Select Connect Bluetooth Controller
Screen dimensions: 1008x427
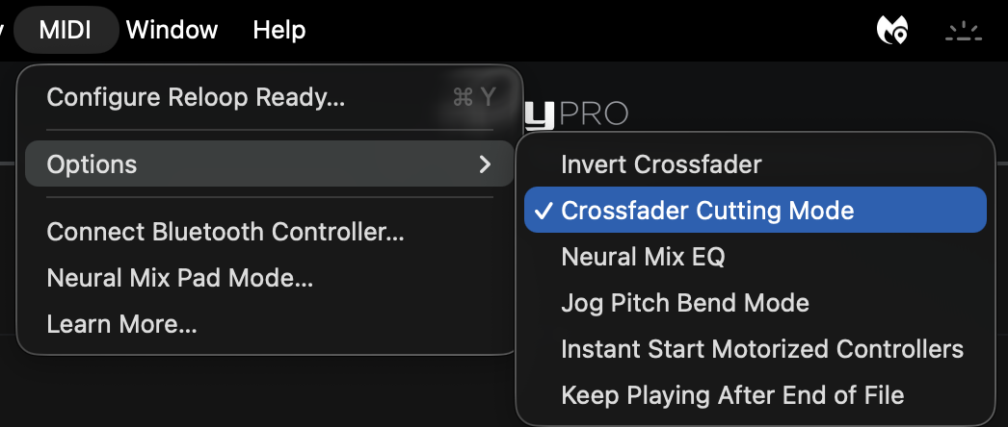click(x=225, y=232)
